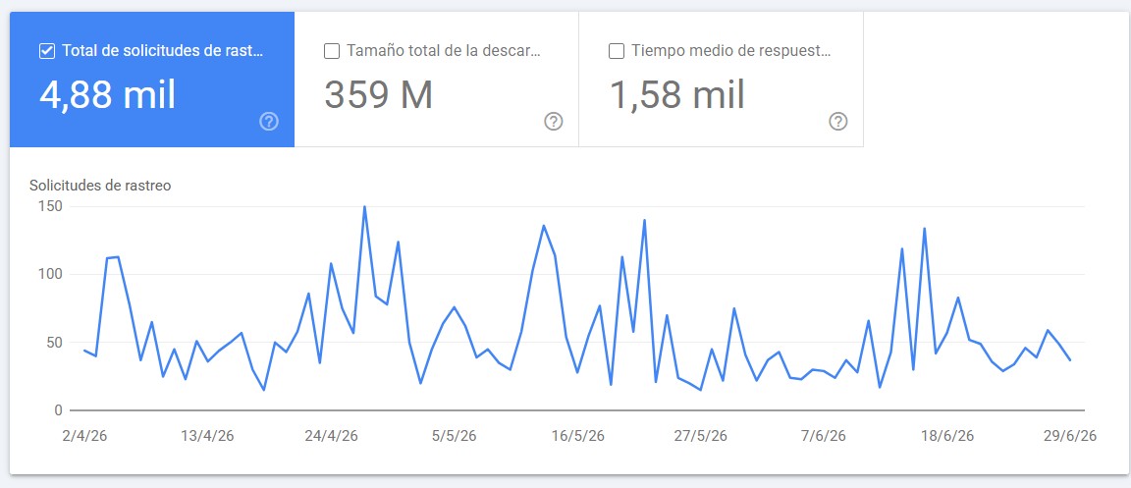
Task: Click the Solicitudes de rastreo chart title
Action: coord(100,186)
